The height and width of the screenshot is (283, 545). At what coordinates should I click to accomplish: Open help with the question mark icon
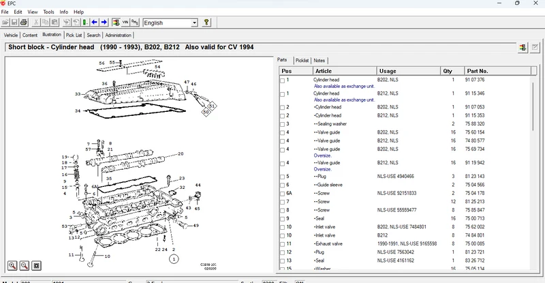click(x=206, y=23)
